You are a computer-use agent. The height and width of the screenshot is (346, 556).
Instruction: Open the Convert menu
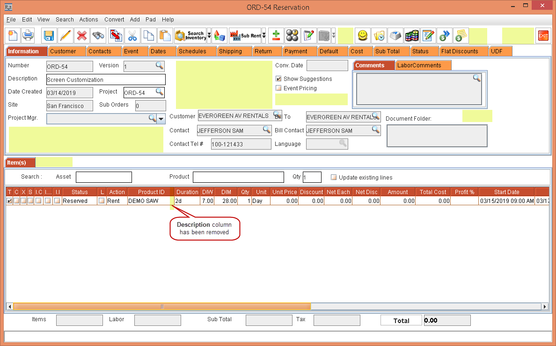tap(114, 20)
